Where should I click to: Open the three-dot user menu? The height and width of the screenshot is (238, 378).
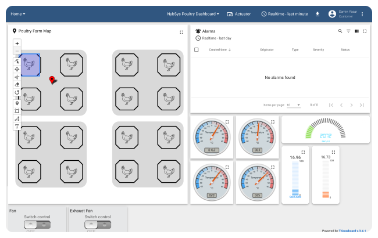pyautogui.click(x=362, y=14)
